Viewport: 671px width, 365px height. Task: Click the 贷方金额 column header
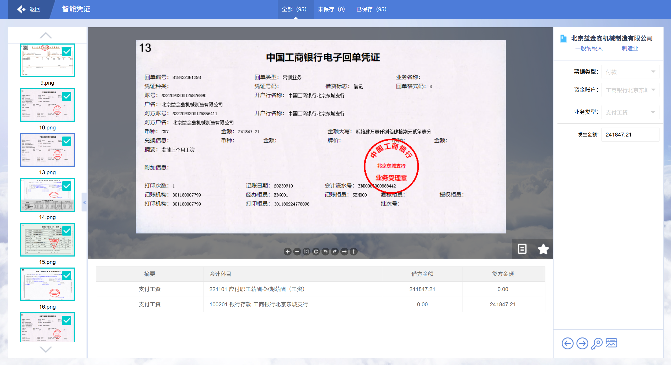pos(503,274)
